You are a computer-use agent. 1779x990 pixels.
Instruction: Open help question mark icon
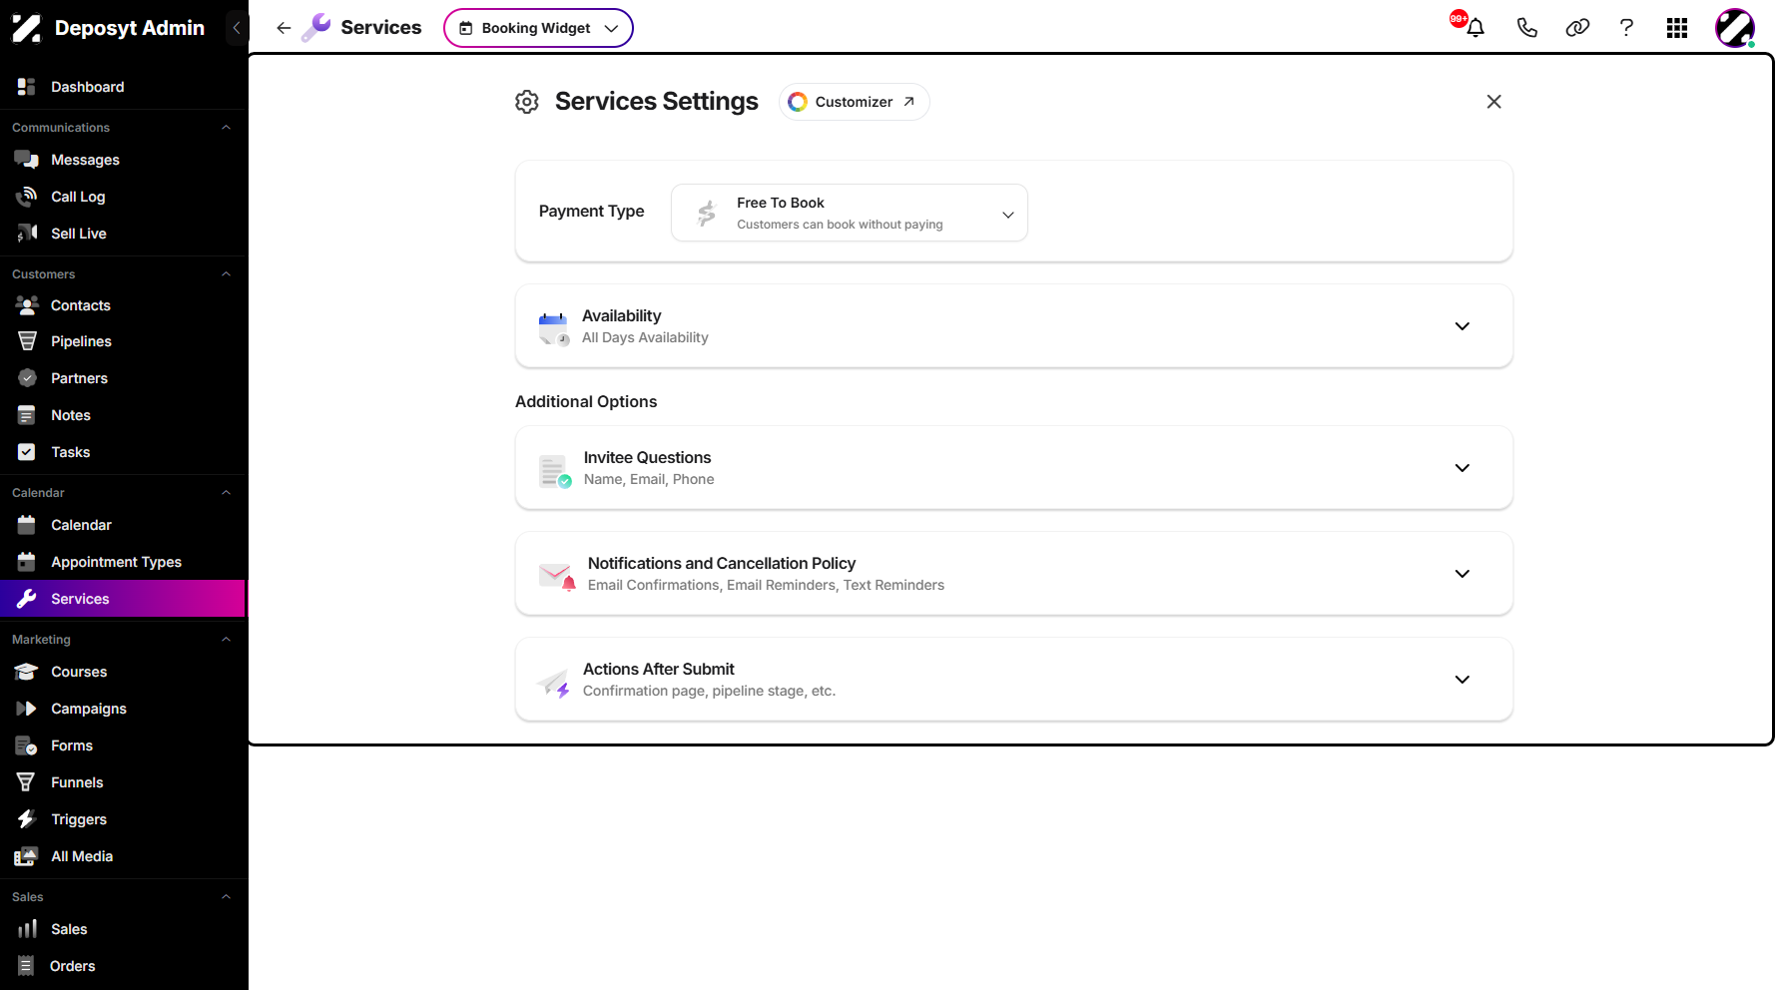point(1626,28)
